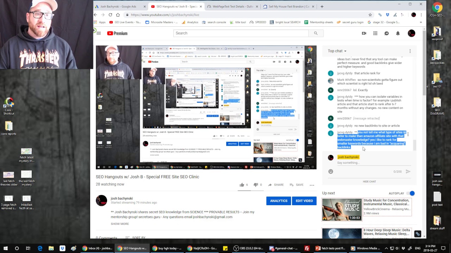Open Edge browser from taskbar
This screenshot has width=451, height=253.
[40, 248]
